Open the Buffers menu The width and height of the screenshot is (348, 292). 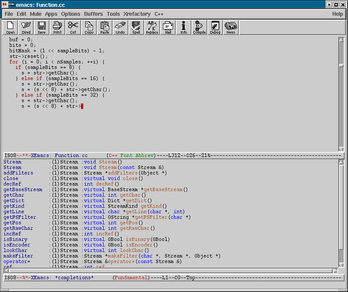(x=93, y=14)
